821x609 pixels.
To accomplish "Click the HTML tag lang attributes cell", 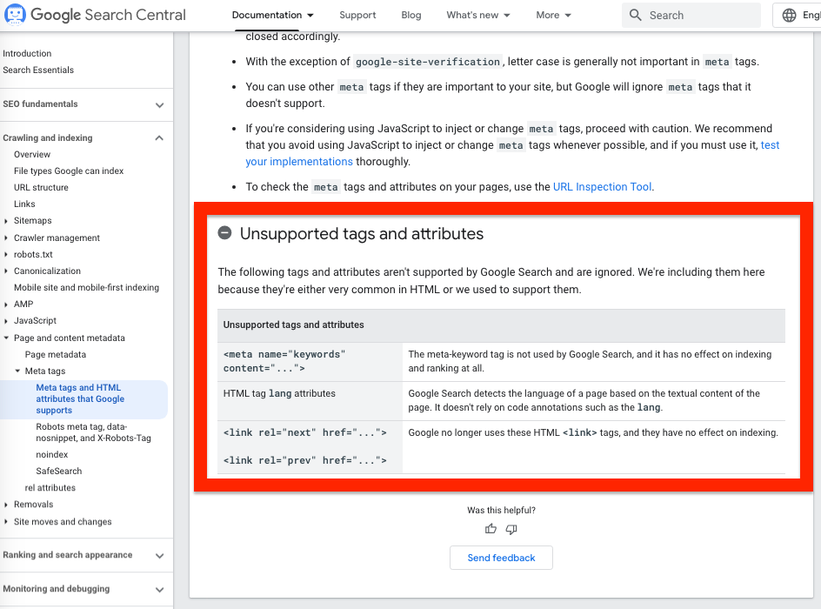I will (x=310, y=400).
